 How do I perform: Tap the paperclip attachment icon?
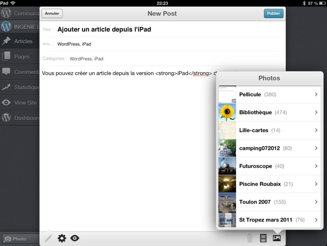click(249, 238)
